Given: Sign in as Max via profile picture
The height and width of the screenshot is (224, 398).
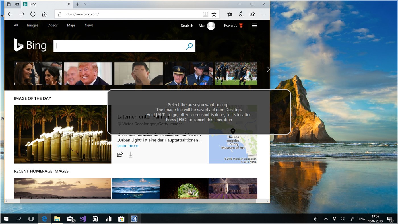Looking at the screenshot, I should point(211,26).
